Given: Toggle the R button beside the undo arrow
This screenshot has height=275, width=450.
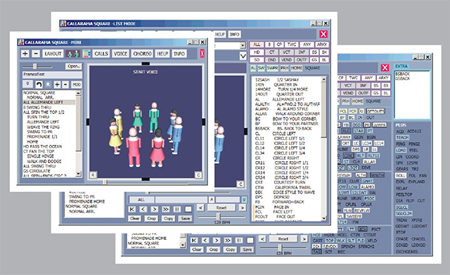Looking at the screenshot, I should point(48,84).
